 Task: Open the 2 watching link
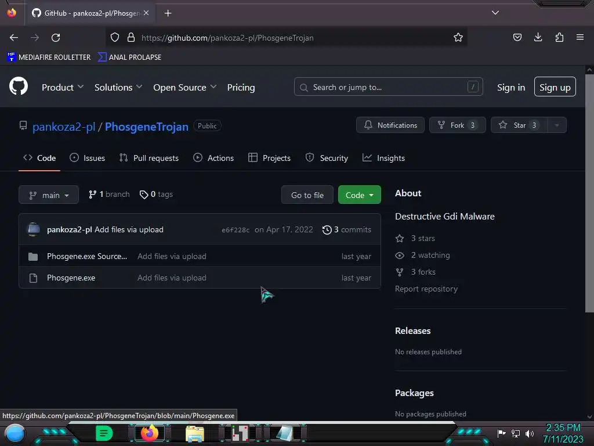click(x=423, y=256)
